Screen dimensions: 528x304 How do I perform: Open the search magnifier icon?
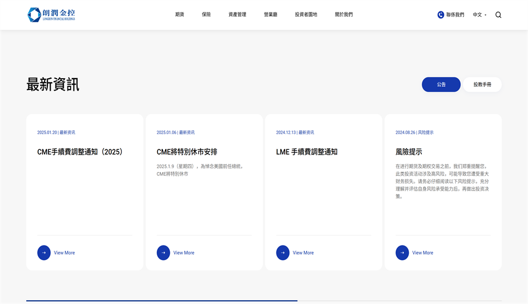(498, 15)
